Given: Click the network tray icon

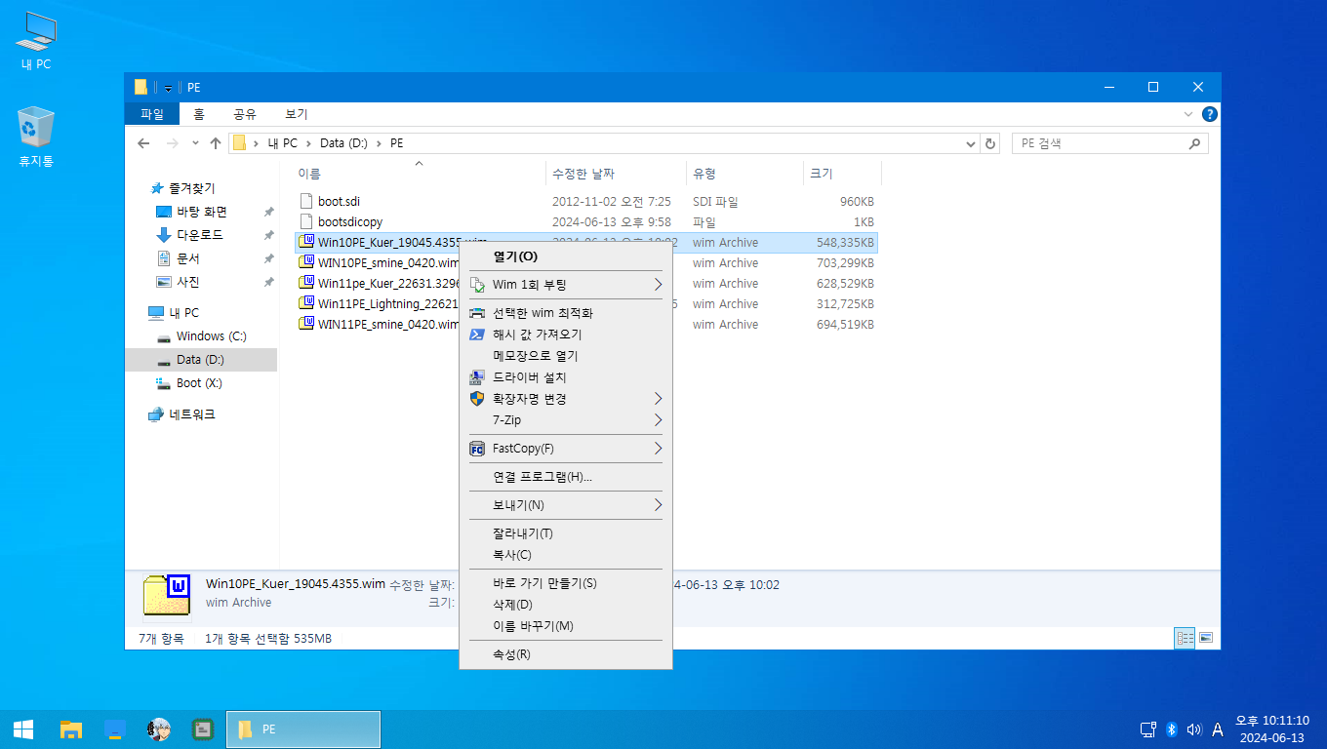Looking at the screenshot, I should (1148, 729).
